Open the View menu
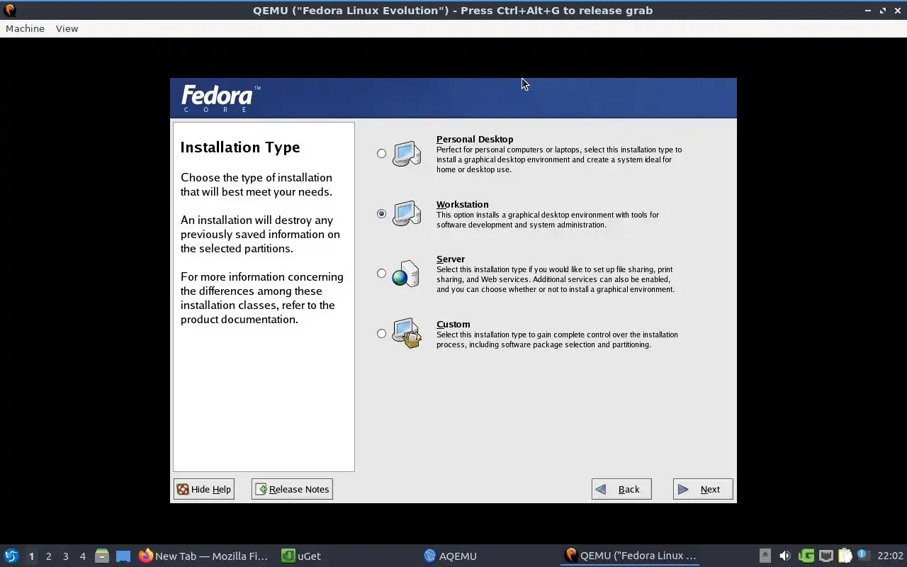Screen dimensions: 907x567 [67, 28]
